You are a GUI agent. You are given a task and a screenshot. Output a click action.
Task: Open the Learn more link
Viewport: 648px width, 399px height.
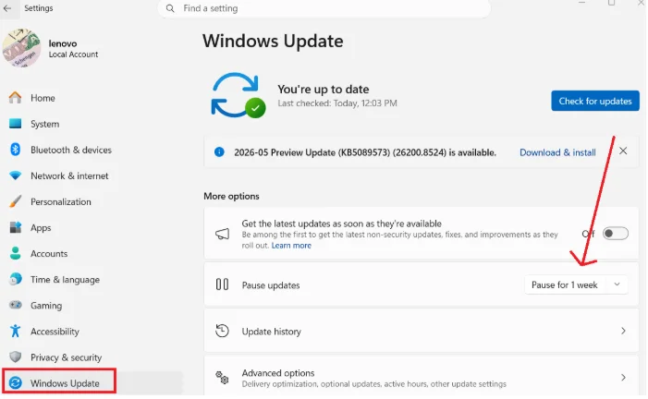click(x=291, y=246)
